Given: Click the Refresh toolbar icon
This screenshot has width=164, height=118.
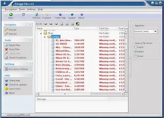Looking at the screenshot, I should [x=37, y=15].
